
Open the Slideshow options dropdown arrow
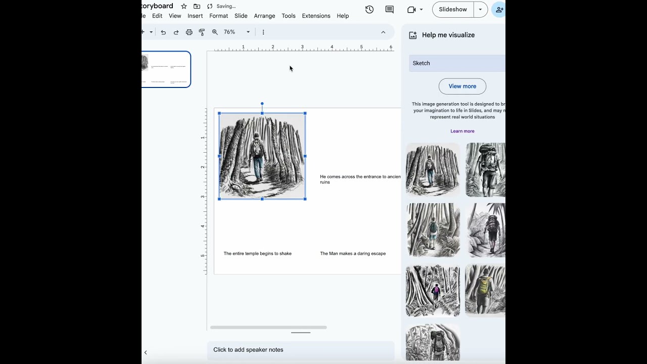480,10
